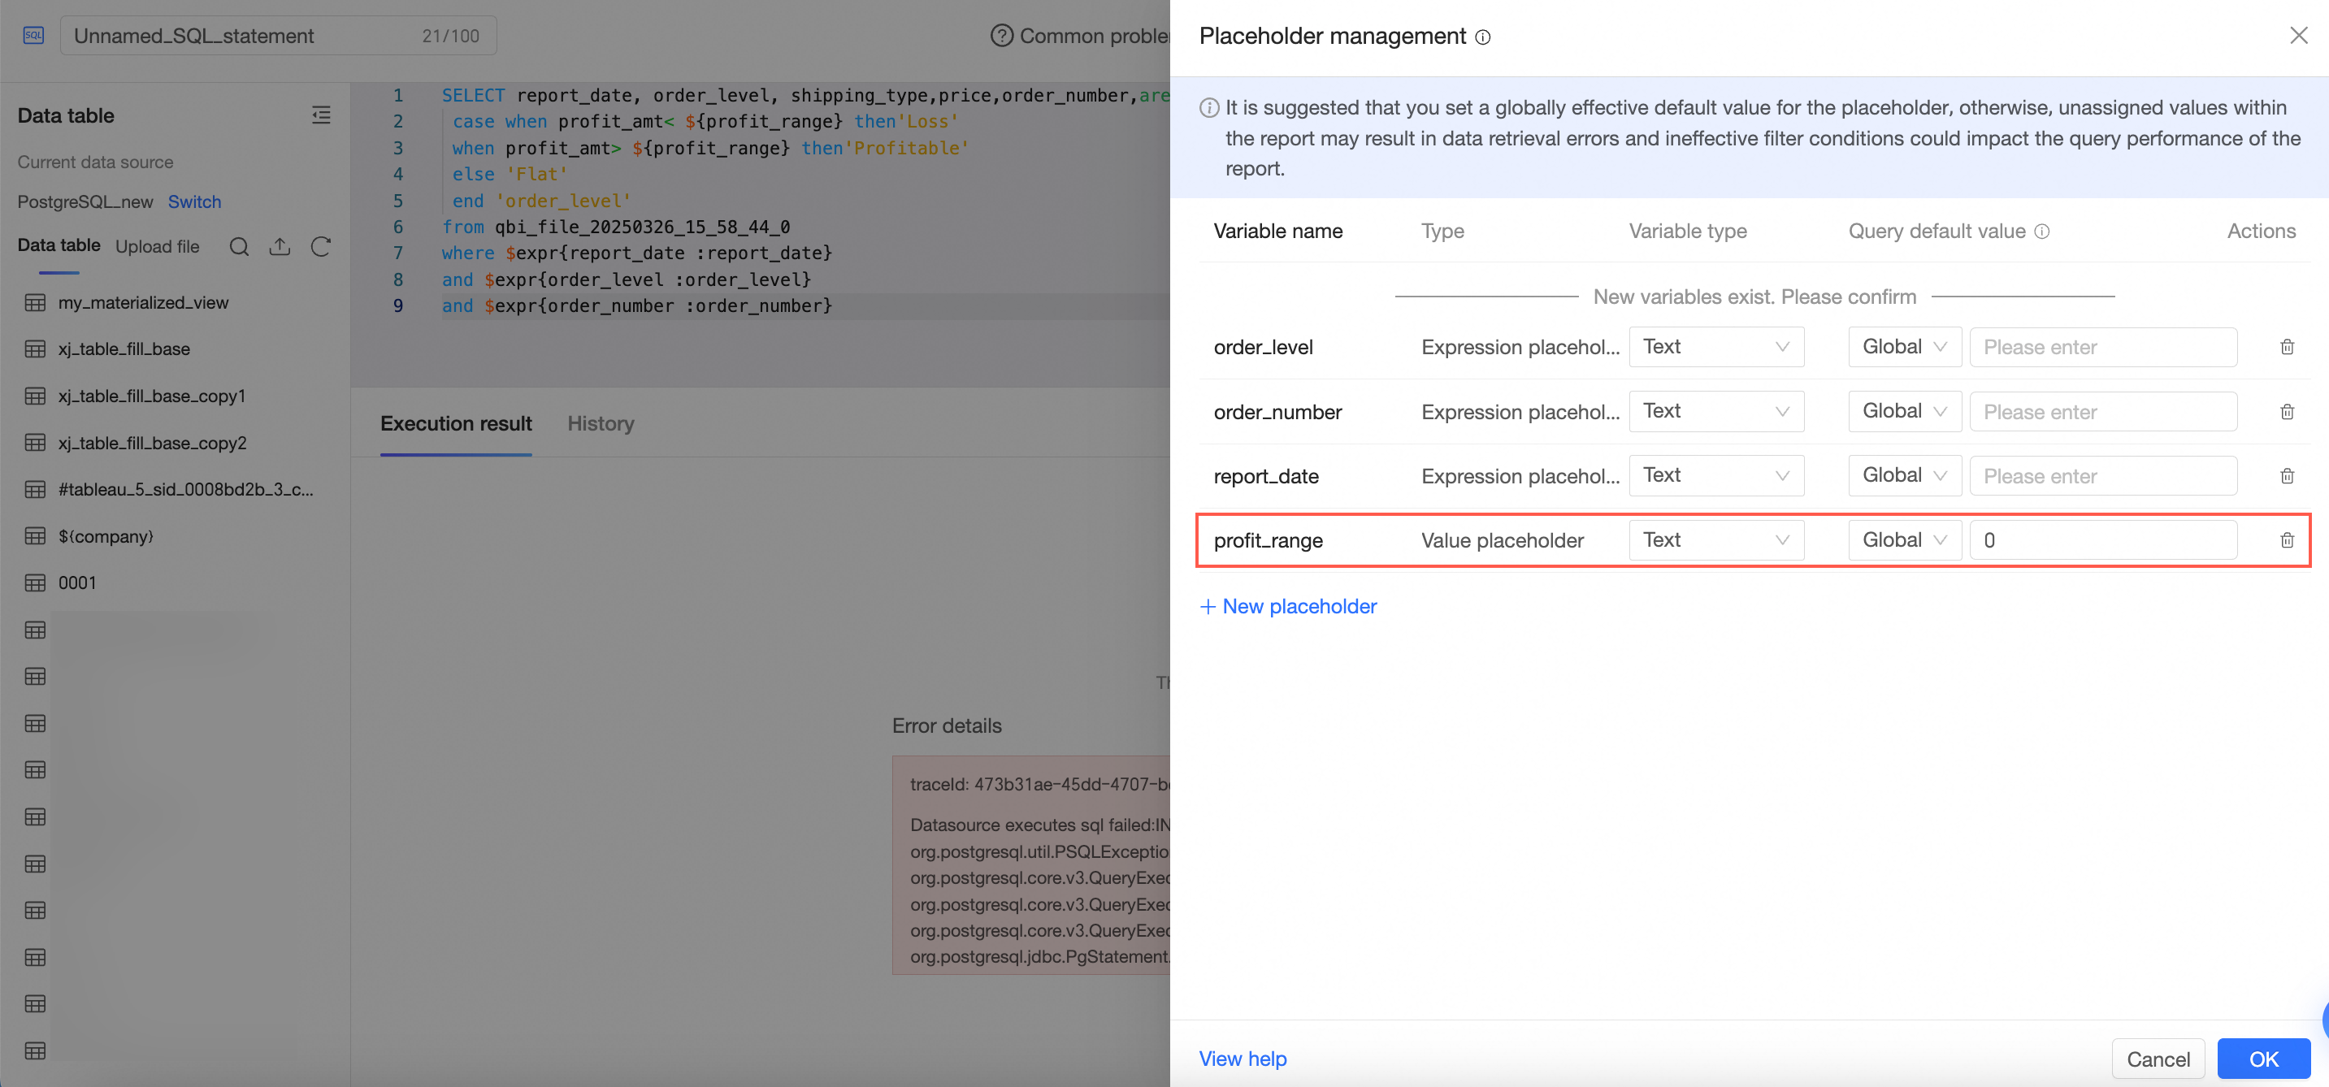Click the Cancel button
Screen dimensions: 2329x1087
pyautogui.click(x=2158, y=1059)
